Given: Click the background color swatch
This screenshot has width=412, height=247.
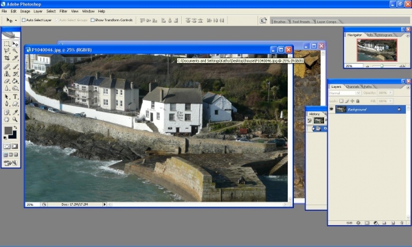Looking at the screenshot, I should [13, 135].
